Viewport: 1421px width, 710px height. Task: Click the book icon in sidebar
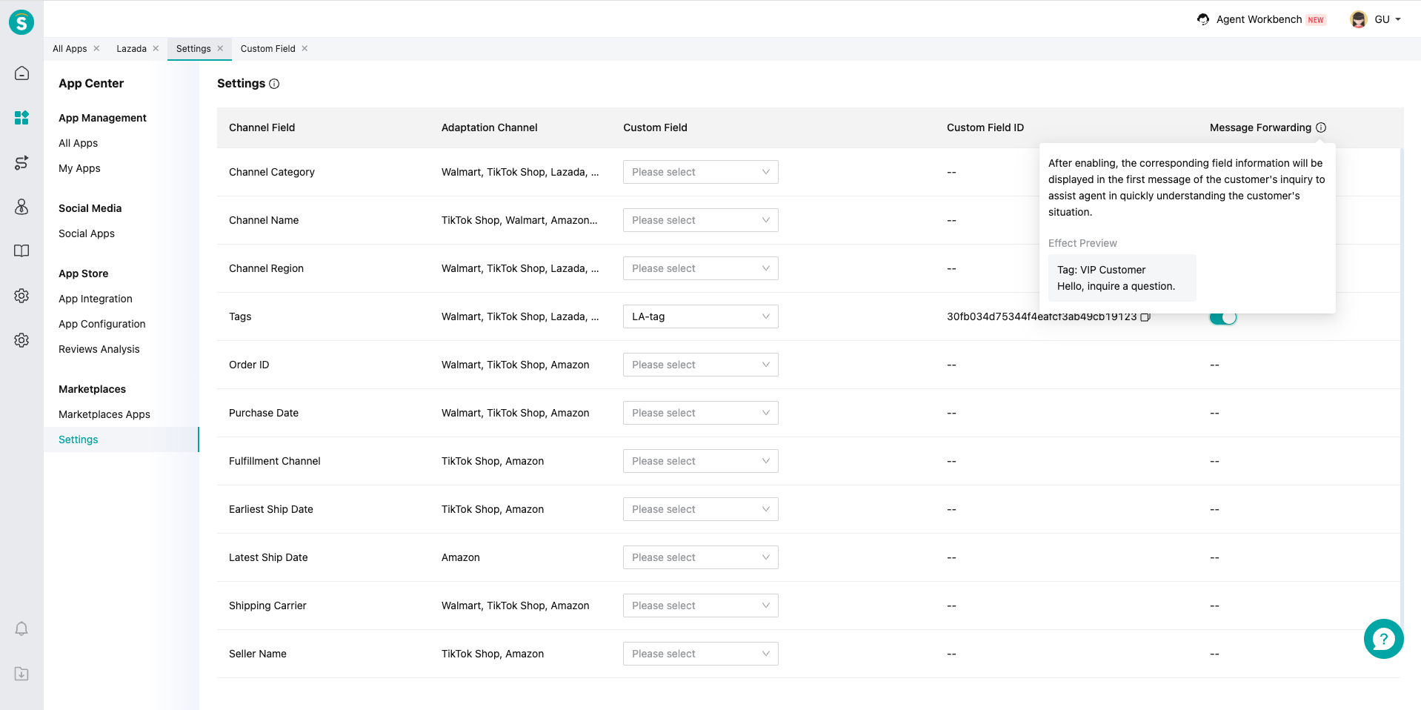click(x=21, y=251)
